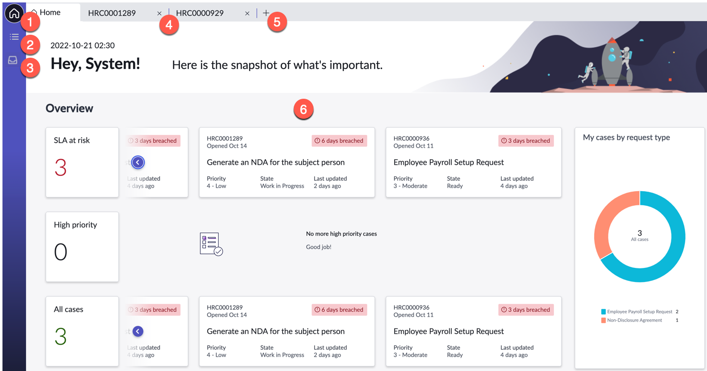Select the SLA at risk summary card
Viewport: 707px width, 371px height.
pos(82,162)
